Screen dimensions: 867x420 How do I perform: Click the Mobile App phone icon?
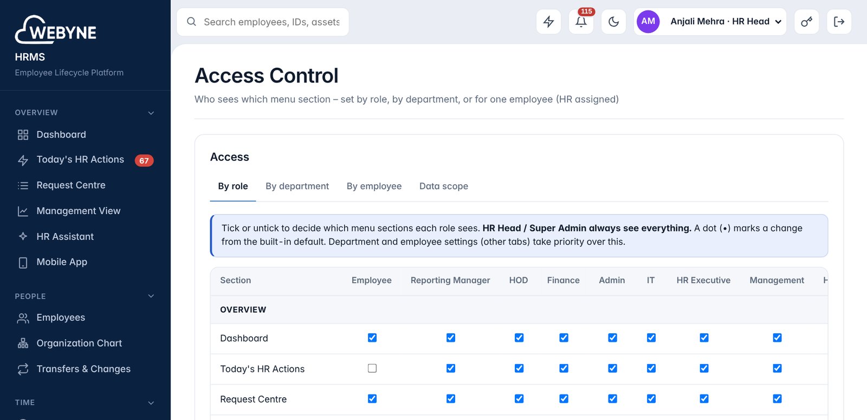click(23, 263)
